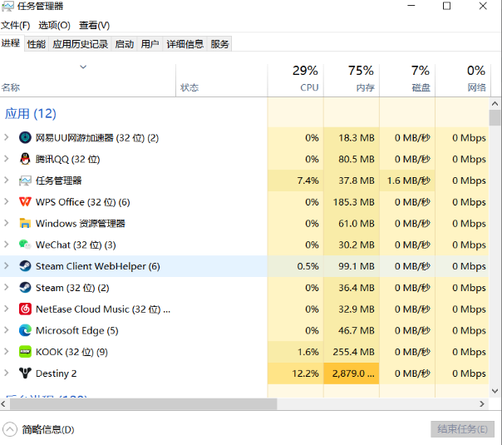Expand the KOOK (32 位) process group
The height and width of the screenshot is (445, 502).
point(7,352)
